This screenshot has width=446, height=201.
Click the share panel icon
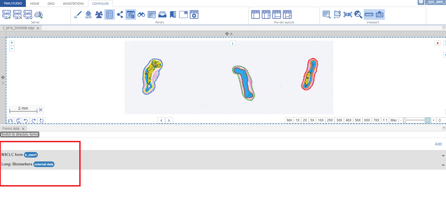(120, 14)
